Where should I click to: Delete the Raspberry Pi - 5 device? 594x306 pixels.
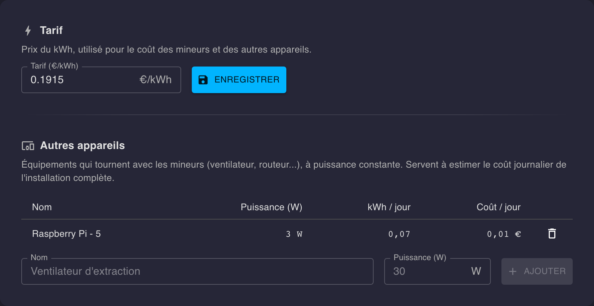[552, 234]
